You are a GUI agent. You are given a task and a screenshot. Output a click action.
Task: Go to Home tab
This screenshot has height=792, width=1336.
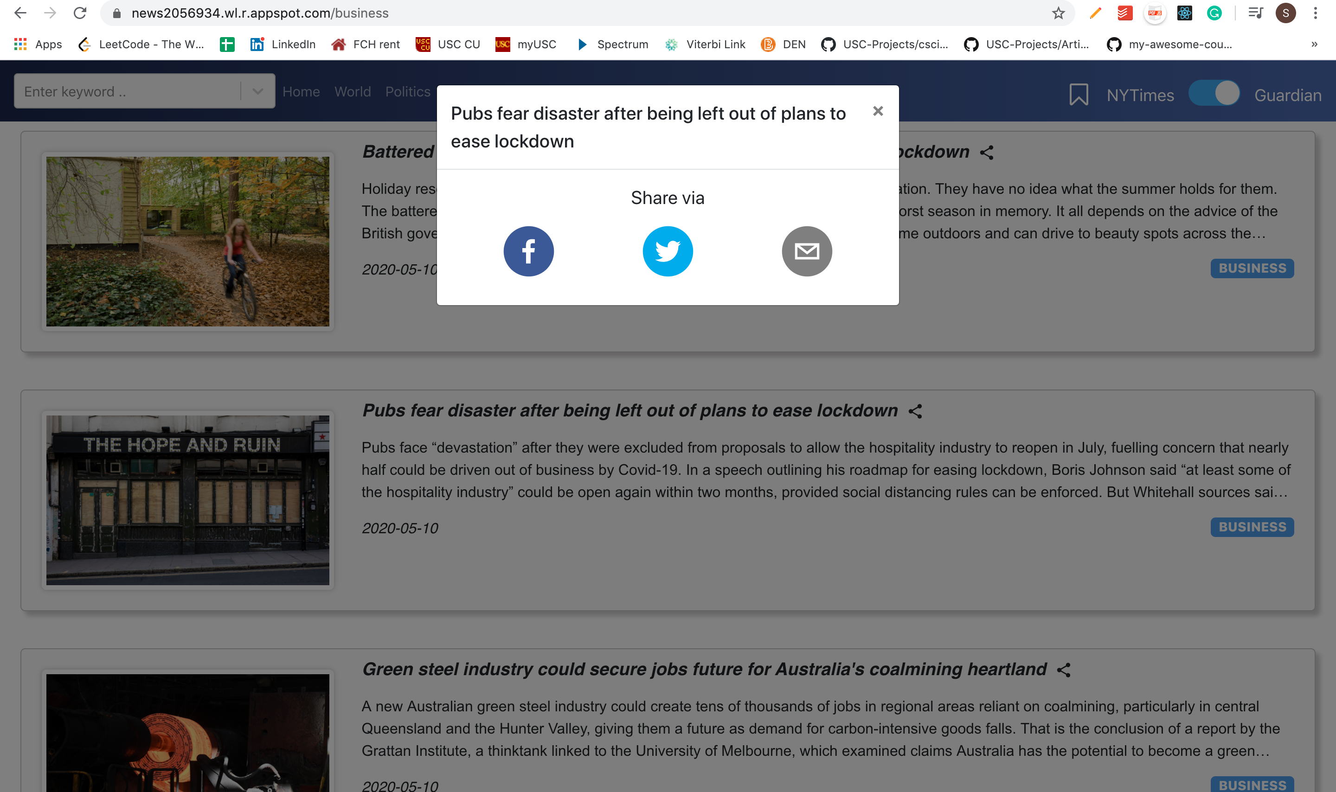[301, 92]
